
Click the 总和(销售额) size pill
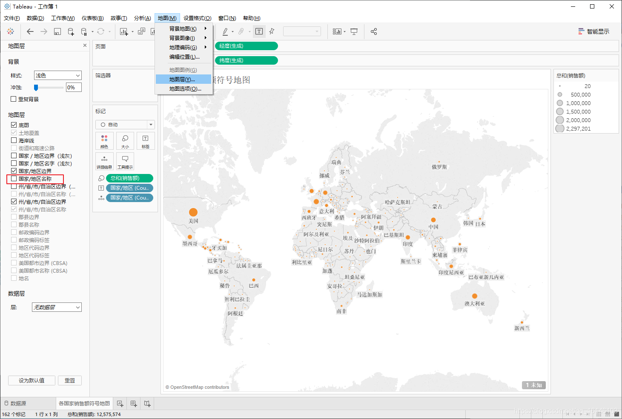coord(129,178)
